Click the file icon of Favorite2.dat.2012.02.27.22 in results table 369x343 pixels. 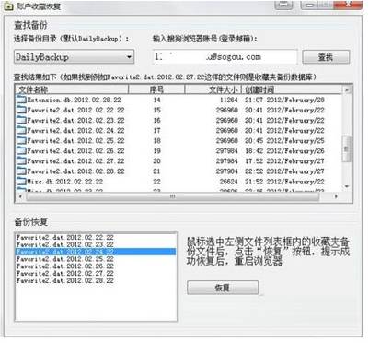click(21, 161)
